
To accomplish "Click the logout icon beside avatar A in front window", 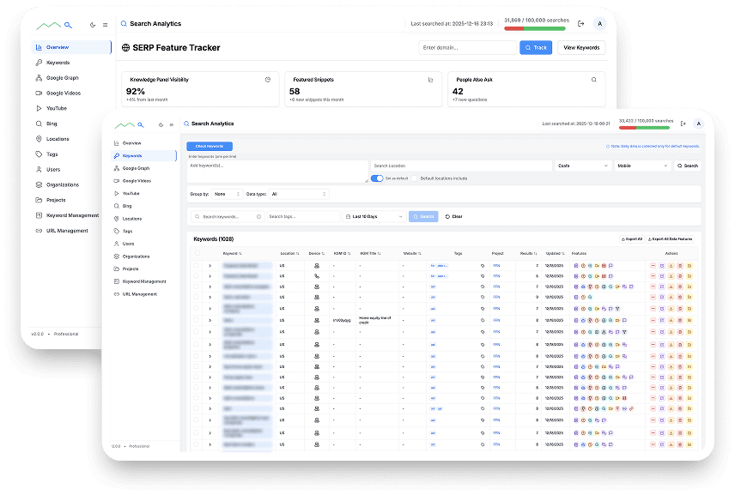I will pos(682,124).
